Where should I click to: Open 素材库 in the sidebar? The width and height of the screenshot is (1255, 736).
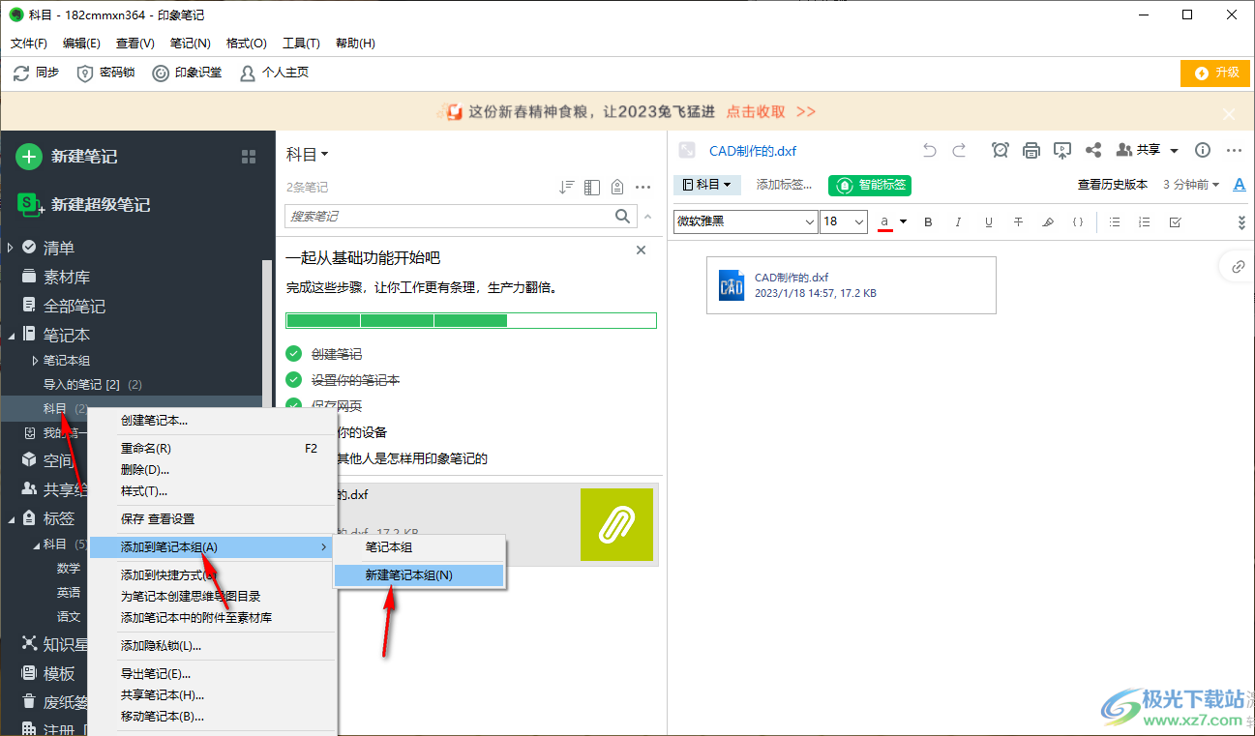click(66, 278)
